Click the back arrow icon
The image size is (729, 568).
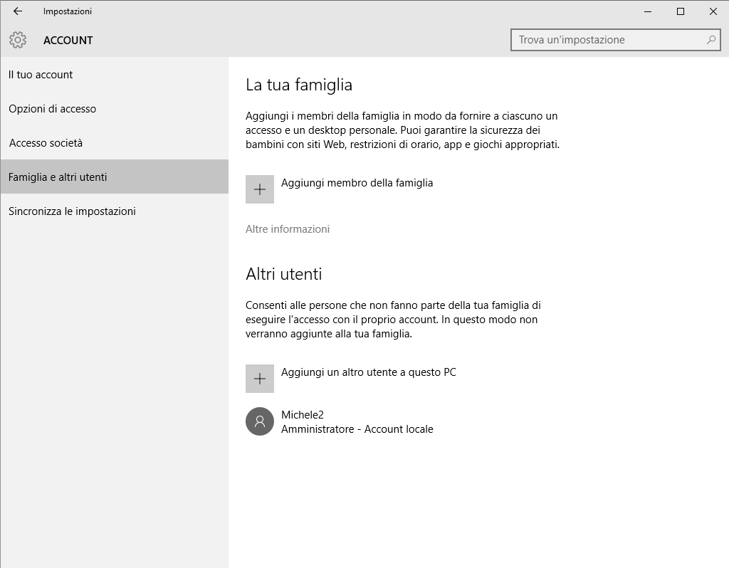(18, 11)
